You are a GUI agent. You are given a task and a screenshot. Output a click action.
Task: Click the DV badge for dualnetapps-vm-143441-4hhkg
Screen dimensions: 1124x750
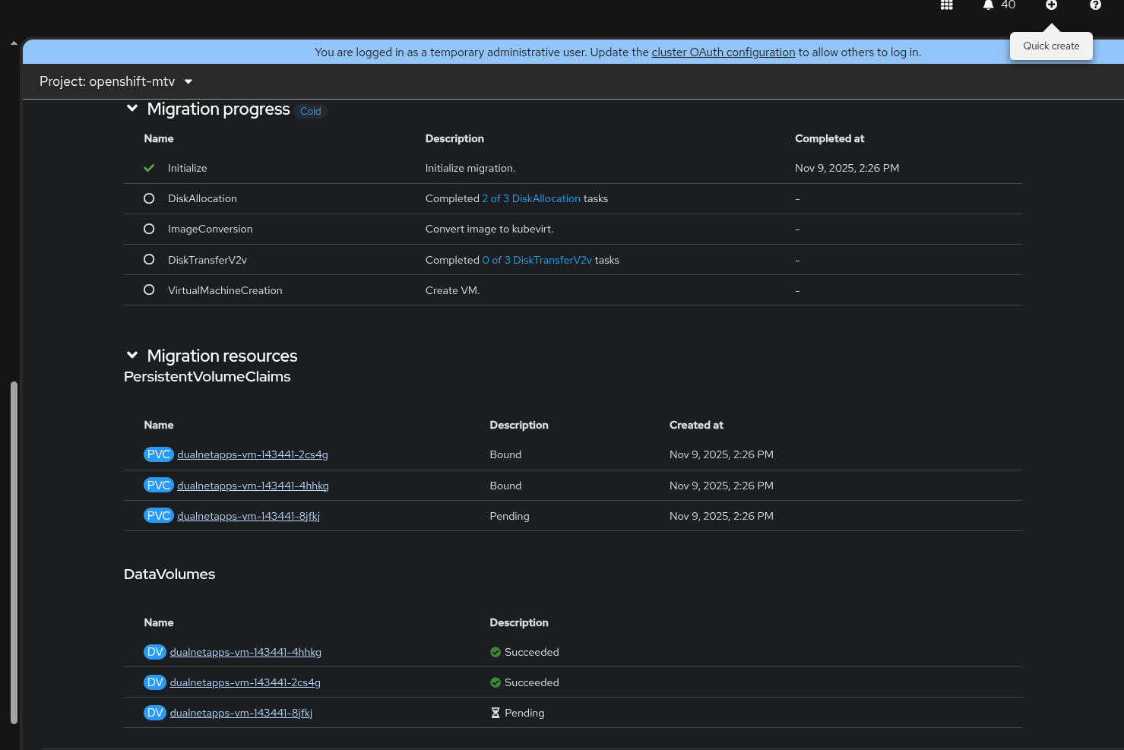point(155,652)
